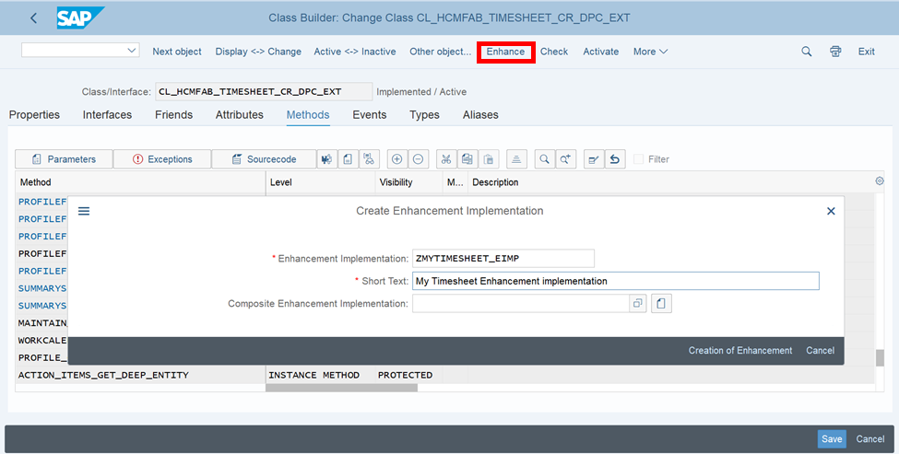This screenshot has width=899, height=454.
Task: Paste with the clipboard icon
Action: pyautogui.click(x=489, y=159)
